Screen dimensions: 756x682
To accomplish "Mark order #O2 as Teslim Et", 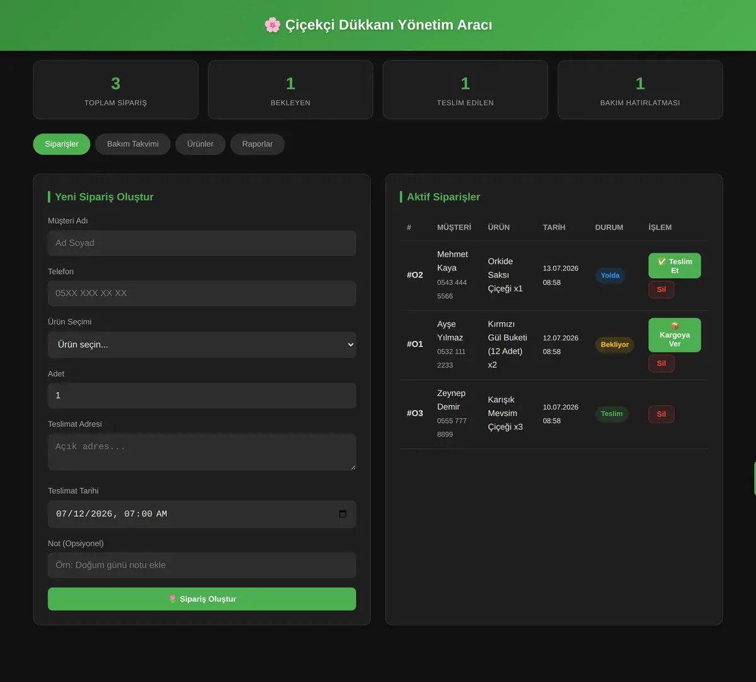I will (675, 266).
